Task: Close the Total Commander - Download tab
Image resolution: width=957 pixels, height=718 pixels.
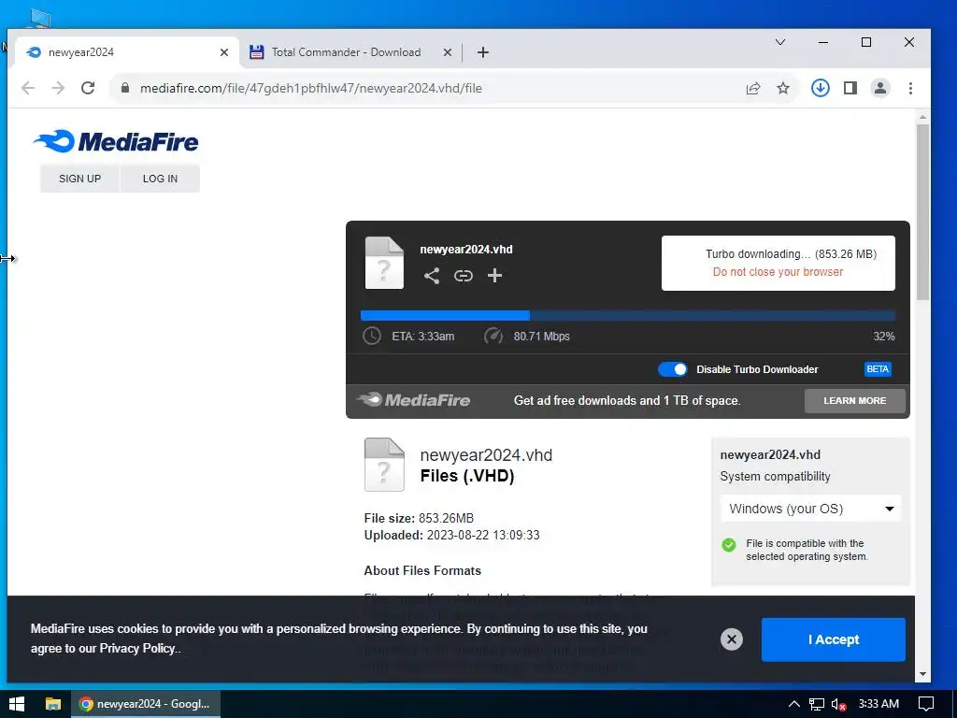Action: click(448, 52)
